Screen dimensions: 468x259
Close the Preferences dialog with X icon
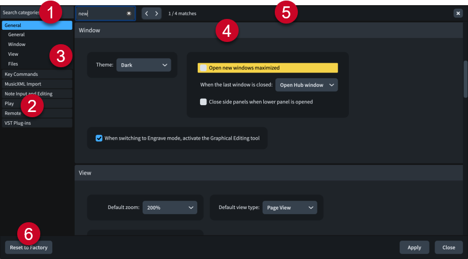(458, 13)
